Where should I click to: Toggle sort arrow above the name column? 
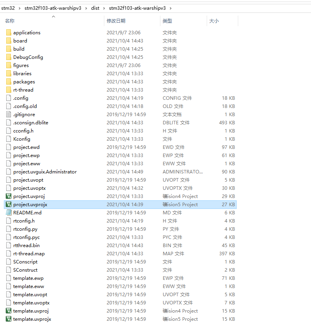pyautogui.click(x=54, y=16)
